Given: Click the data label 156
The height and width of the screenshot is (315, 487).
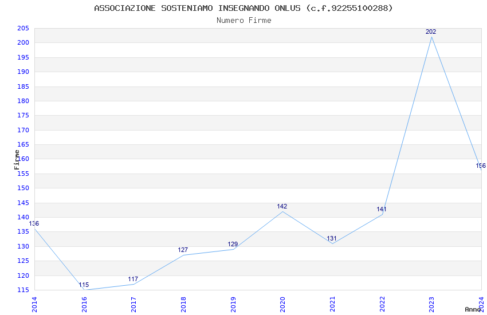Looking at the screenshot, I should point(481,166).
